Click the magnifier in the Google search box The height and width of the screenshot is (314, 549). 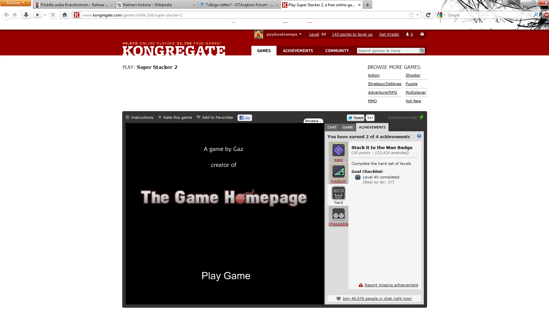535,15
